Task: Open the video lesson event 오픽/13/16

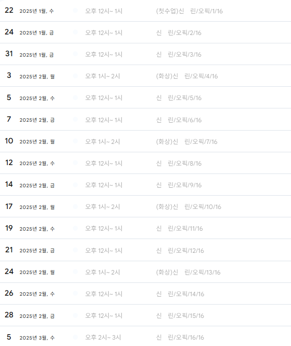Action: coord(188,272)
